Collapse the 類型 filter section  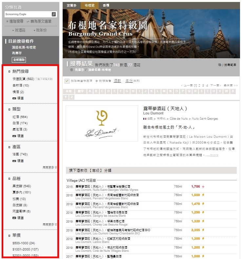(9, 110)
